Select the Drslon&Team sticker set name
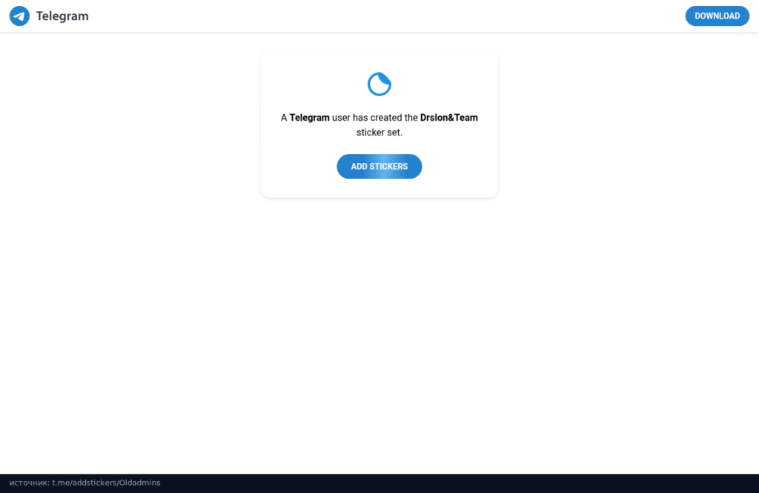 448,118
